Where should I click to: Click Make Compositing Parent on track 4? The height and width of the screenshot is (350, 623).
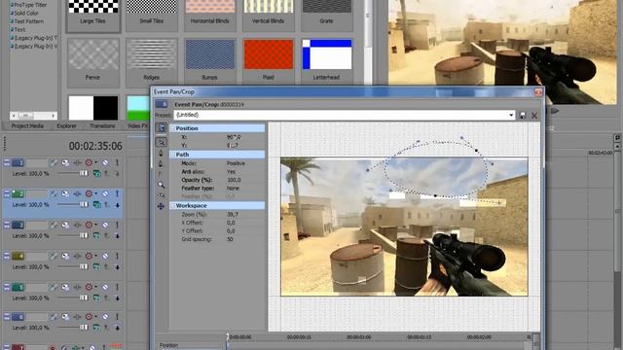click(108, 267)
